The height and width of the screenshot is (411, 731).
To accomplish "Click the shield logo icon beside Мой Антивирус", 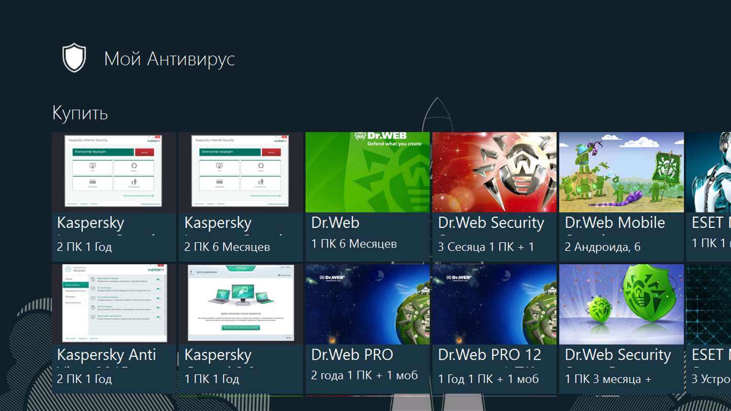I will [x=74, y=57].
